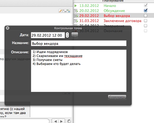Click the search field at bottom left
Viewport: 154px width, 123px height.
click(25, 121)
